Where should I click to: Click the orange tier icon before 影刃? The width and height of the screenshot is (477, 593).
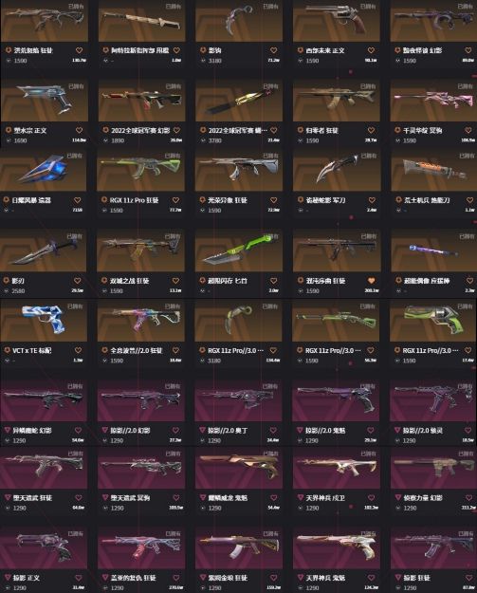pos(6,281)
